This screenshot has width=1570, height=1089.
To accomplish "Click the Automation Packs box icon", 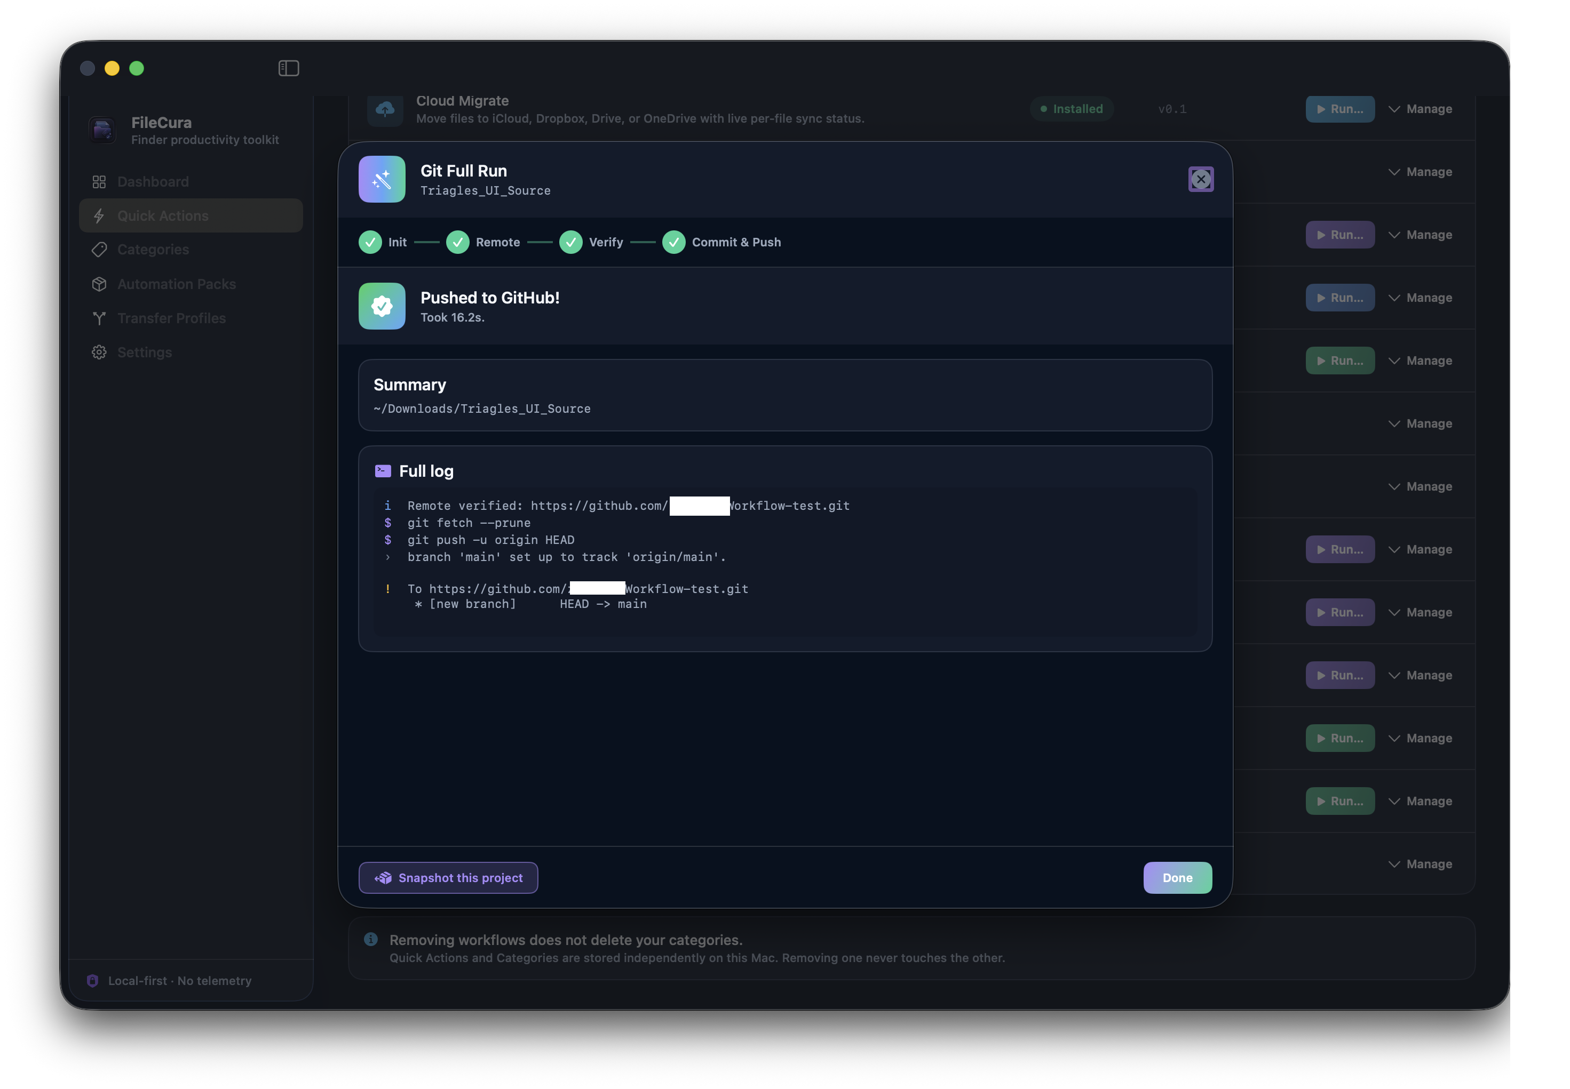I will coord(99,284).
